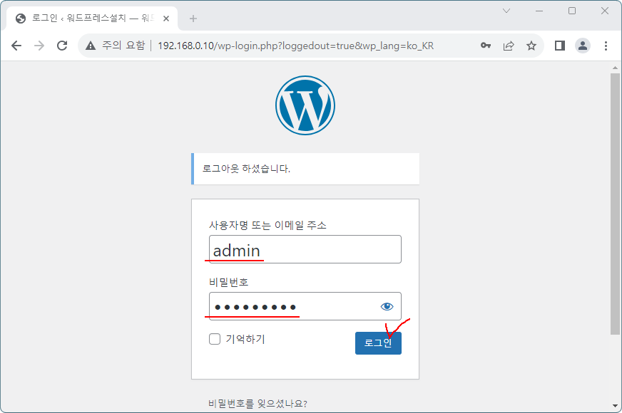Click the 주의 요함 security text
622x413 pixels.
(123, 46)
